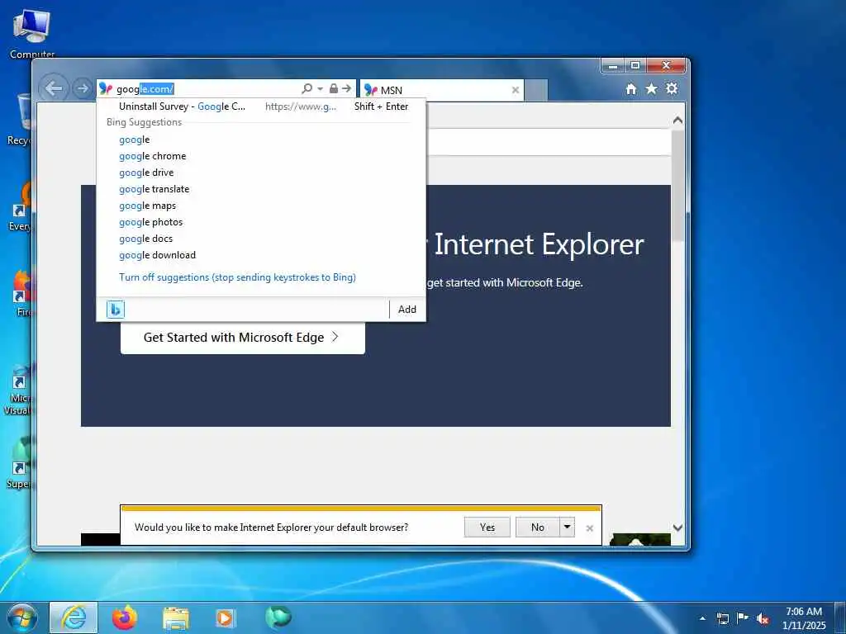Open Favorites star icon
Image resolution: width=846 pixels, height=634 pixels.
pyautogui.click(x=652, y=88)
